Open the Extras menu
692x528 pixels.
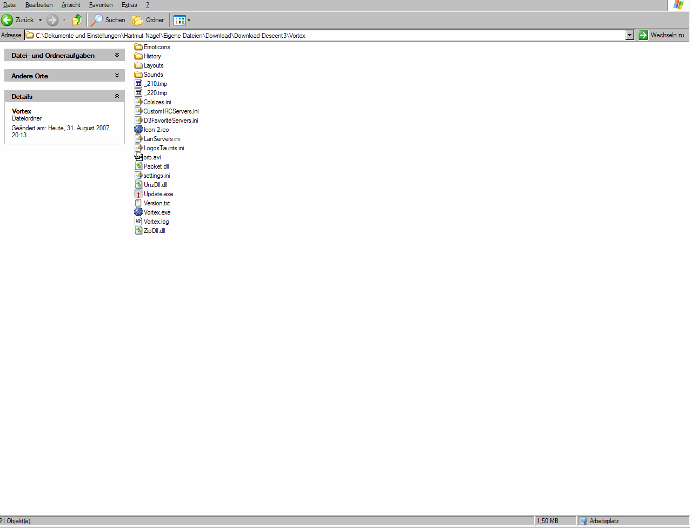click(x=129, y=5)
